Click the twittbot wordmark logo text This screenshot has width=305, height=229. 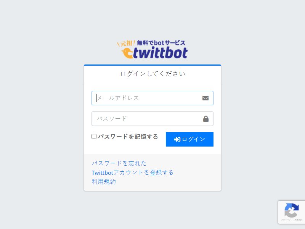pyautogui.click(x=160, y=53)
